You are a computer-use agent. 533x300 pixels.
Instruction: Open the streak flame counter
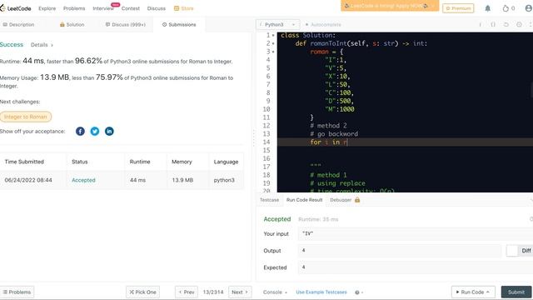coord(509,8)
